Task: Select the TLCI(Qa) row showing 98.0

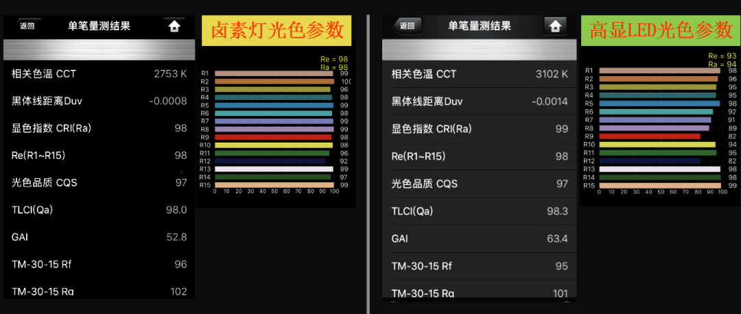Action: pyautogui.click(x=99, y=210)
